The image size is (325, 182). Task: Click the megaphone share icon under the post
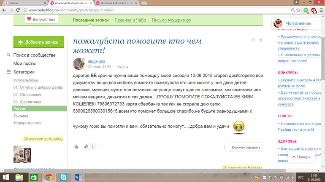pos(86,147)
